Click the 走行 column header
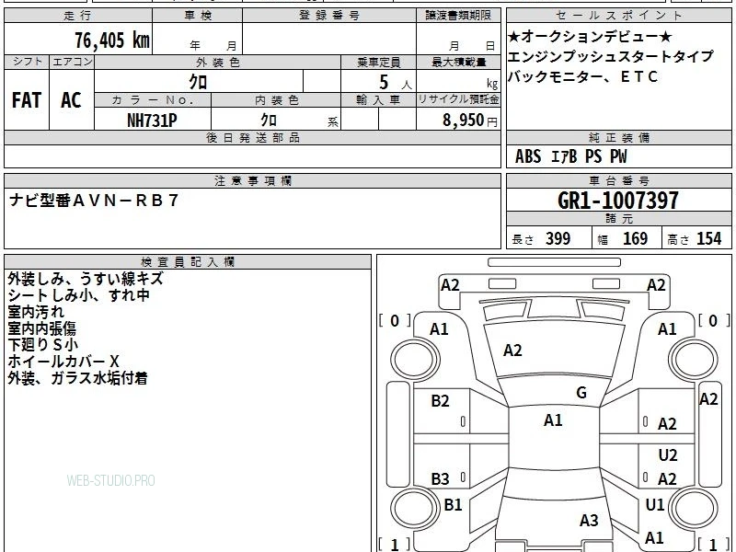Image resolution: width=736 pixels, height=552 pixels. pos(78,16)
